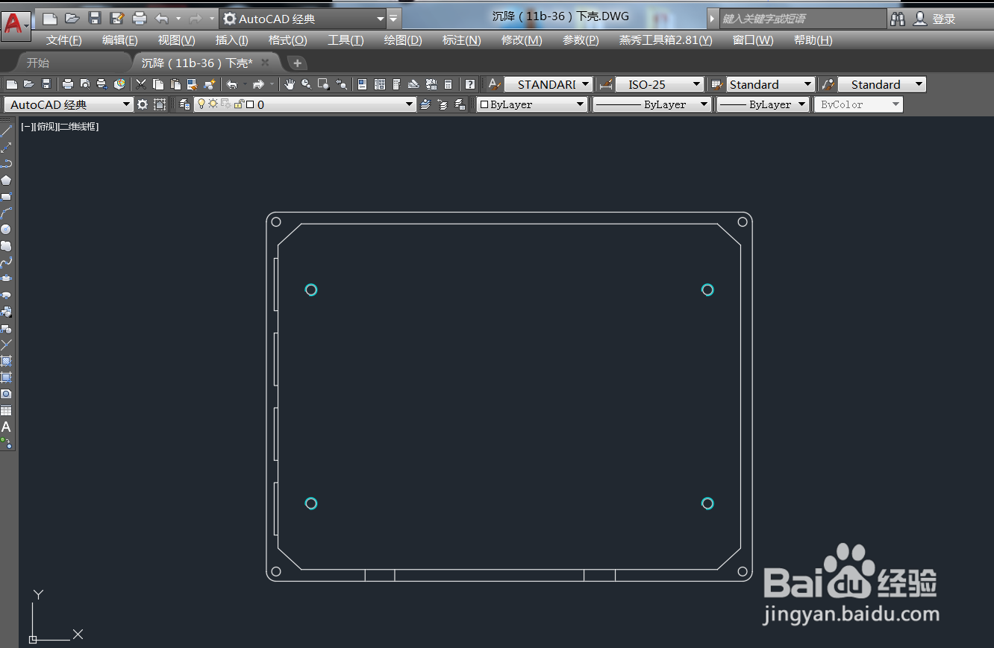994x648 pixels.
Task: Select the Multiline Text A tool
Action: pos(6,427)
